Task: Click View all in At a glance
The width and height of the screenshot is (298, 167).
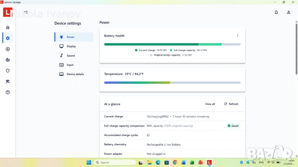Action: [210, 104]
